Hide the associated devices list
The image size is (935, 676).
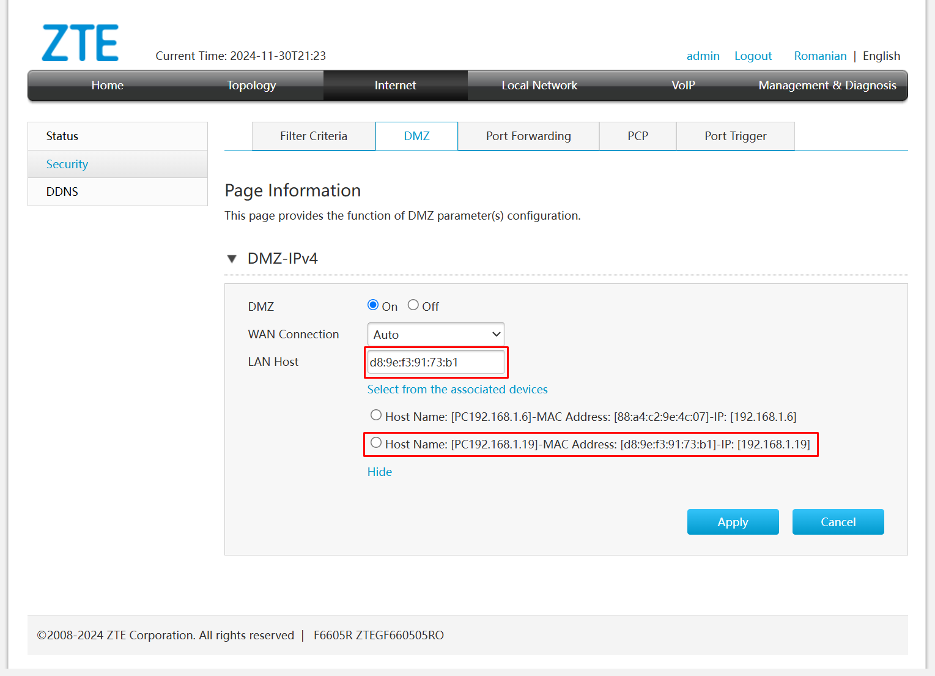[379, 472]
